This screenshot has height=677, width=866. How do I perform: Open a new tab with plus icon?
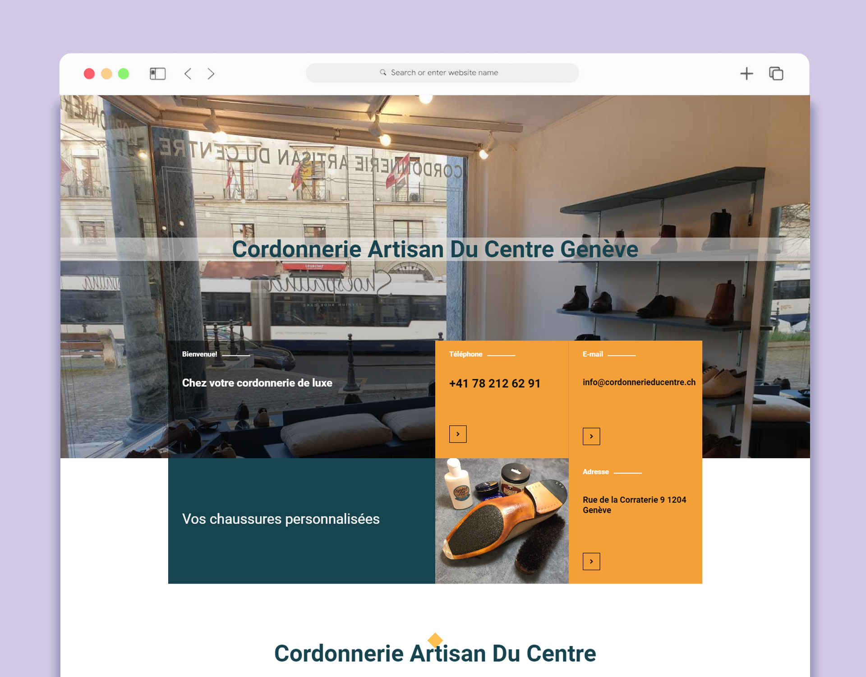click(746, 74)
